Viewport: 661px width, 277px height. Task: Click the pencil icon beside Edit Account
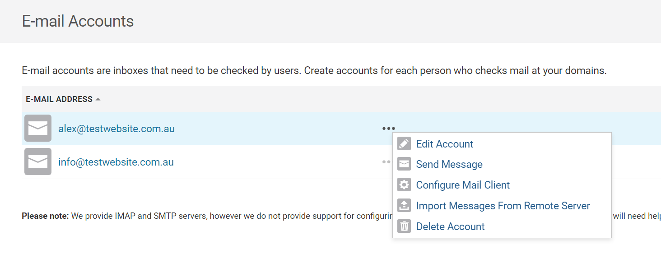[x=404, y=144]
